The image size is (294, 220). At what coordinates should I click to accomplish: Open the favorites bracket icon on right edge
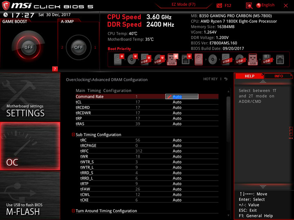coord(291,132)
